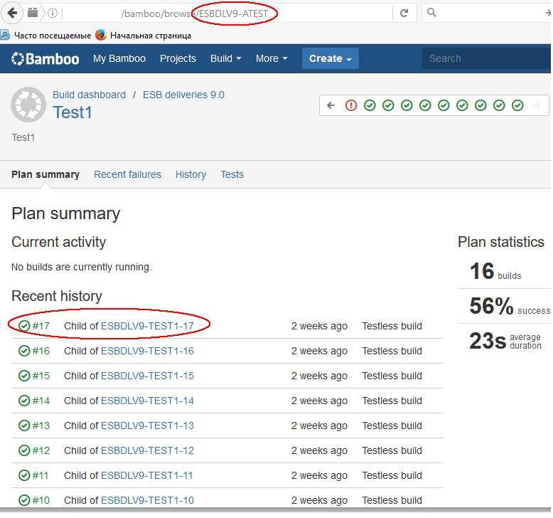Open build #17 number link
The height and width of the screenshot is (518, 553).
(41, 326)
